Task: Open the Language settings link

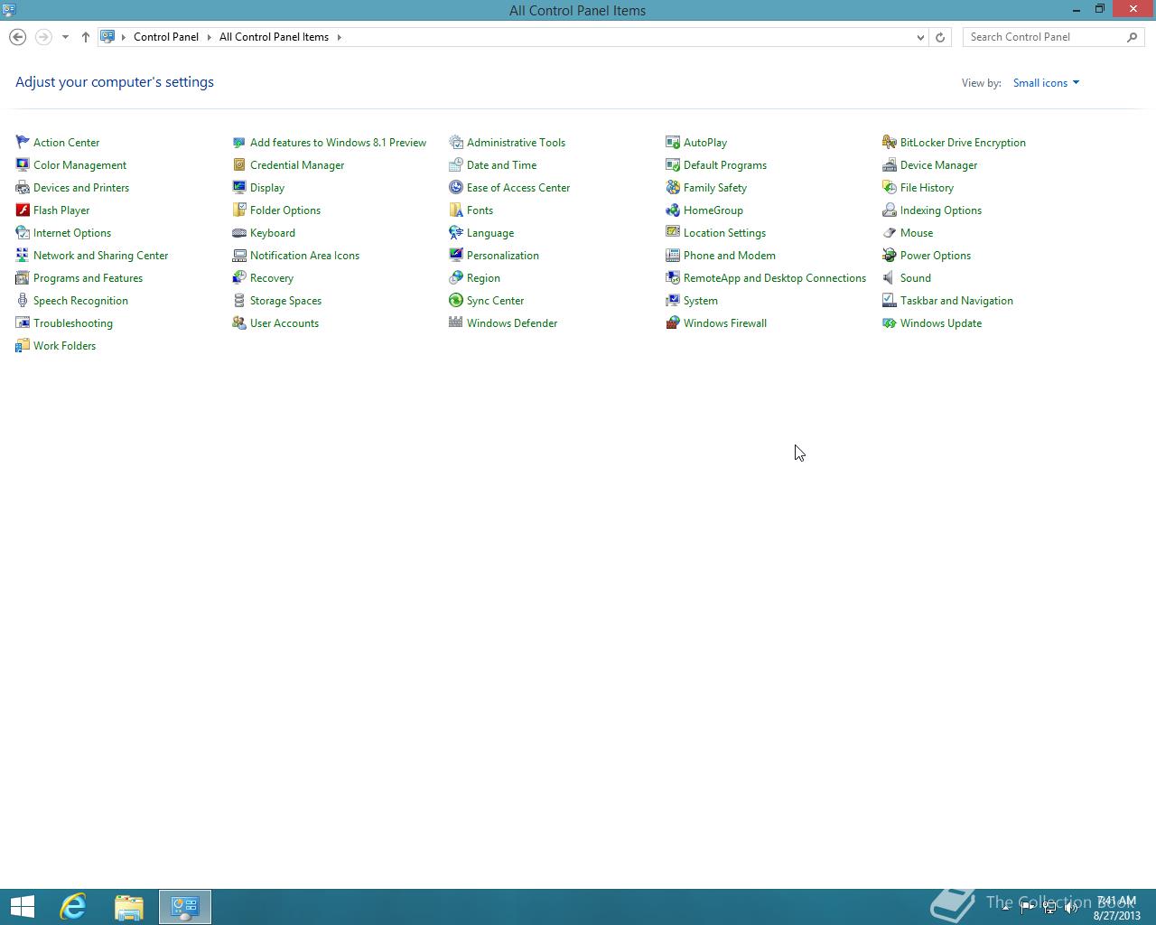Action: (x=490, y=233)
